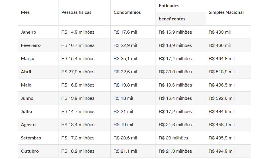Click the Mês column header
269x159 pixels.
[25, 12]
